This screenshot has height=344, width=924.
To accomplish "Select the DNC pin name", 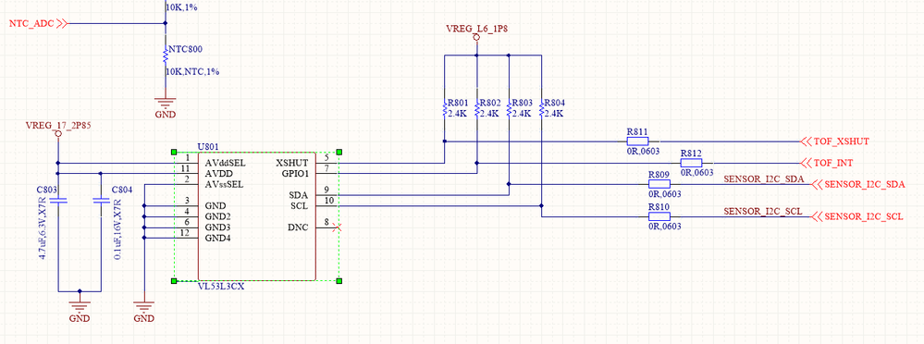I will pos(298,227).
